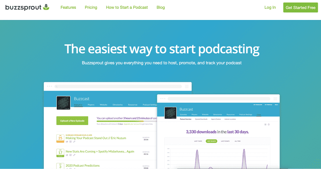Open the Resources tab in the stats window

(x=230, y=115)
